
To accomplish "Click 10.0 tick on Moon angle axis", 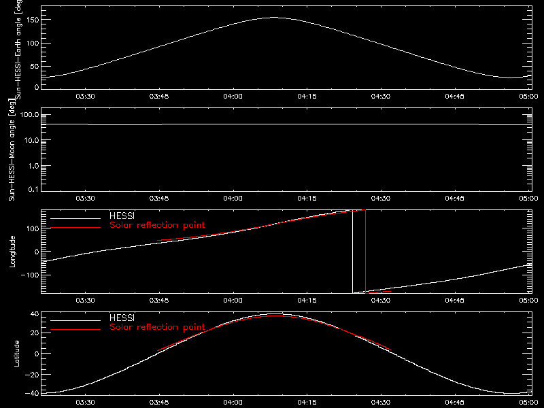I will coord(31,141).
